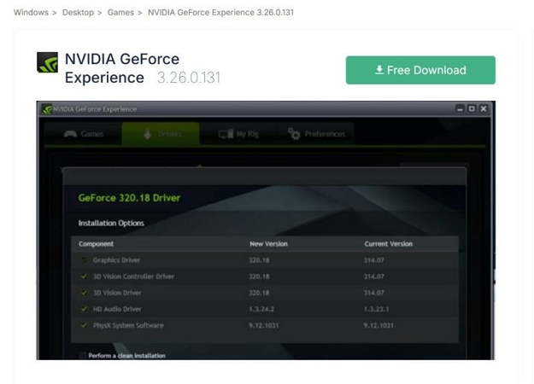Maximize the GeForce Experience window

pos(472,109)
